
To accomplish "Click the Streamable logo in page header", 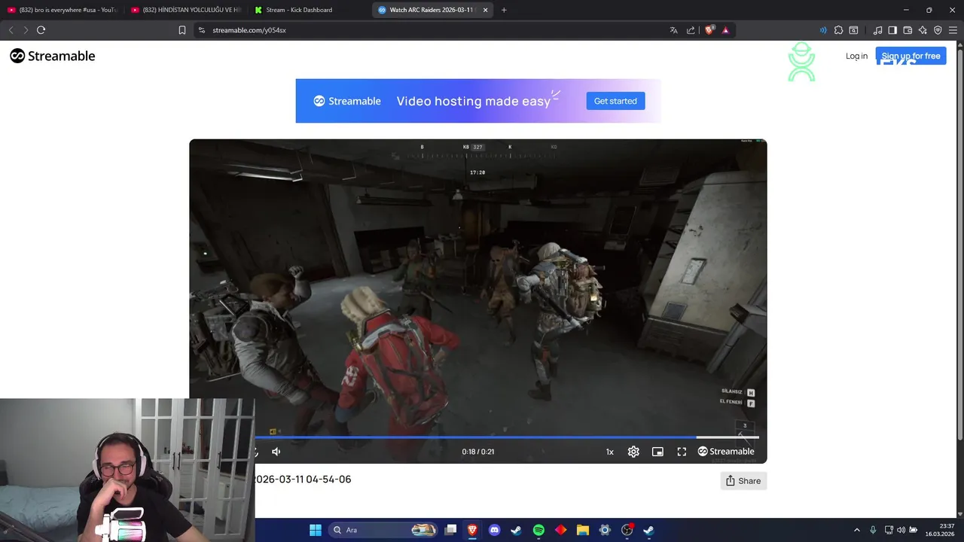I will tap(53, 56).
